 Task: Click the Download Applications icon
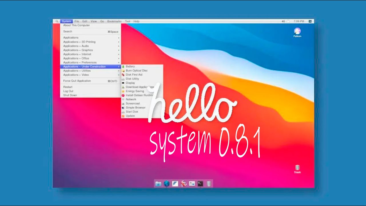pyautogui.click(x=123, y=87)
